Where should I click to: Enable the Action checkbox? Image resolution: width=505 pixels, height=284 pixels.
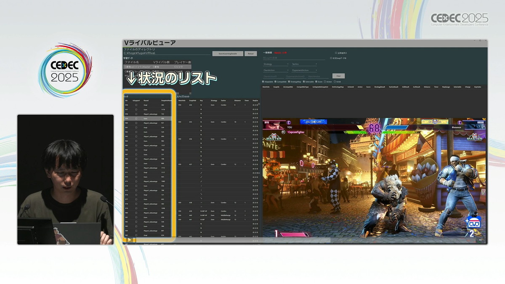(x=325, y=82)
